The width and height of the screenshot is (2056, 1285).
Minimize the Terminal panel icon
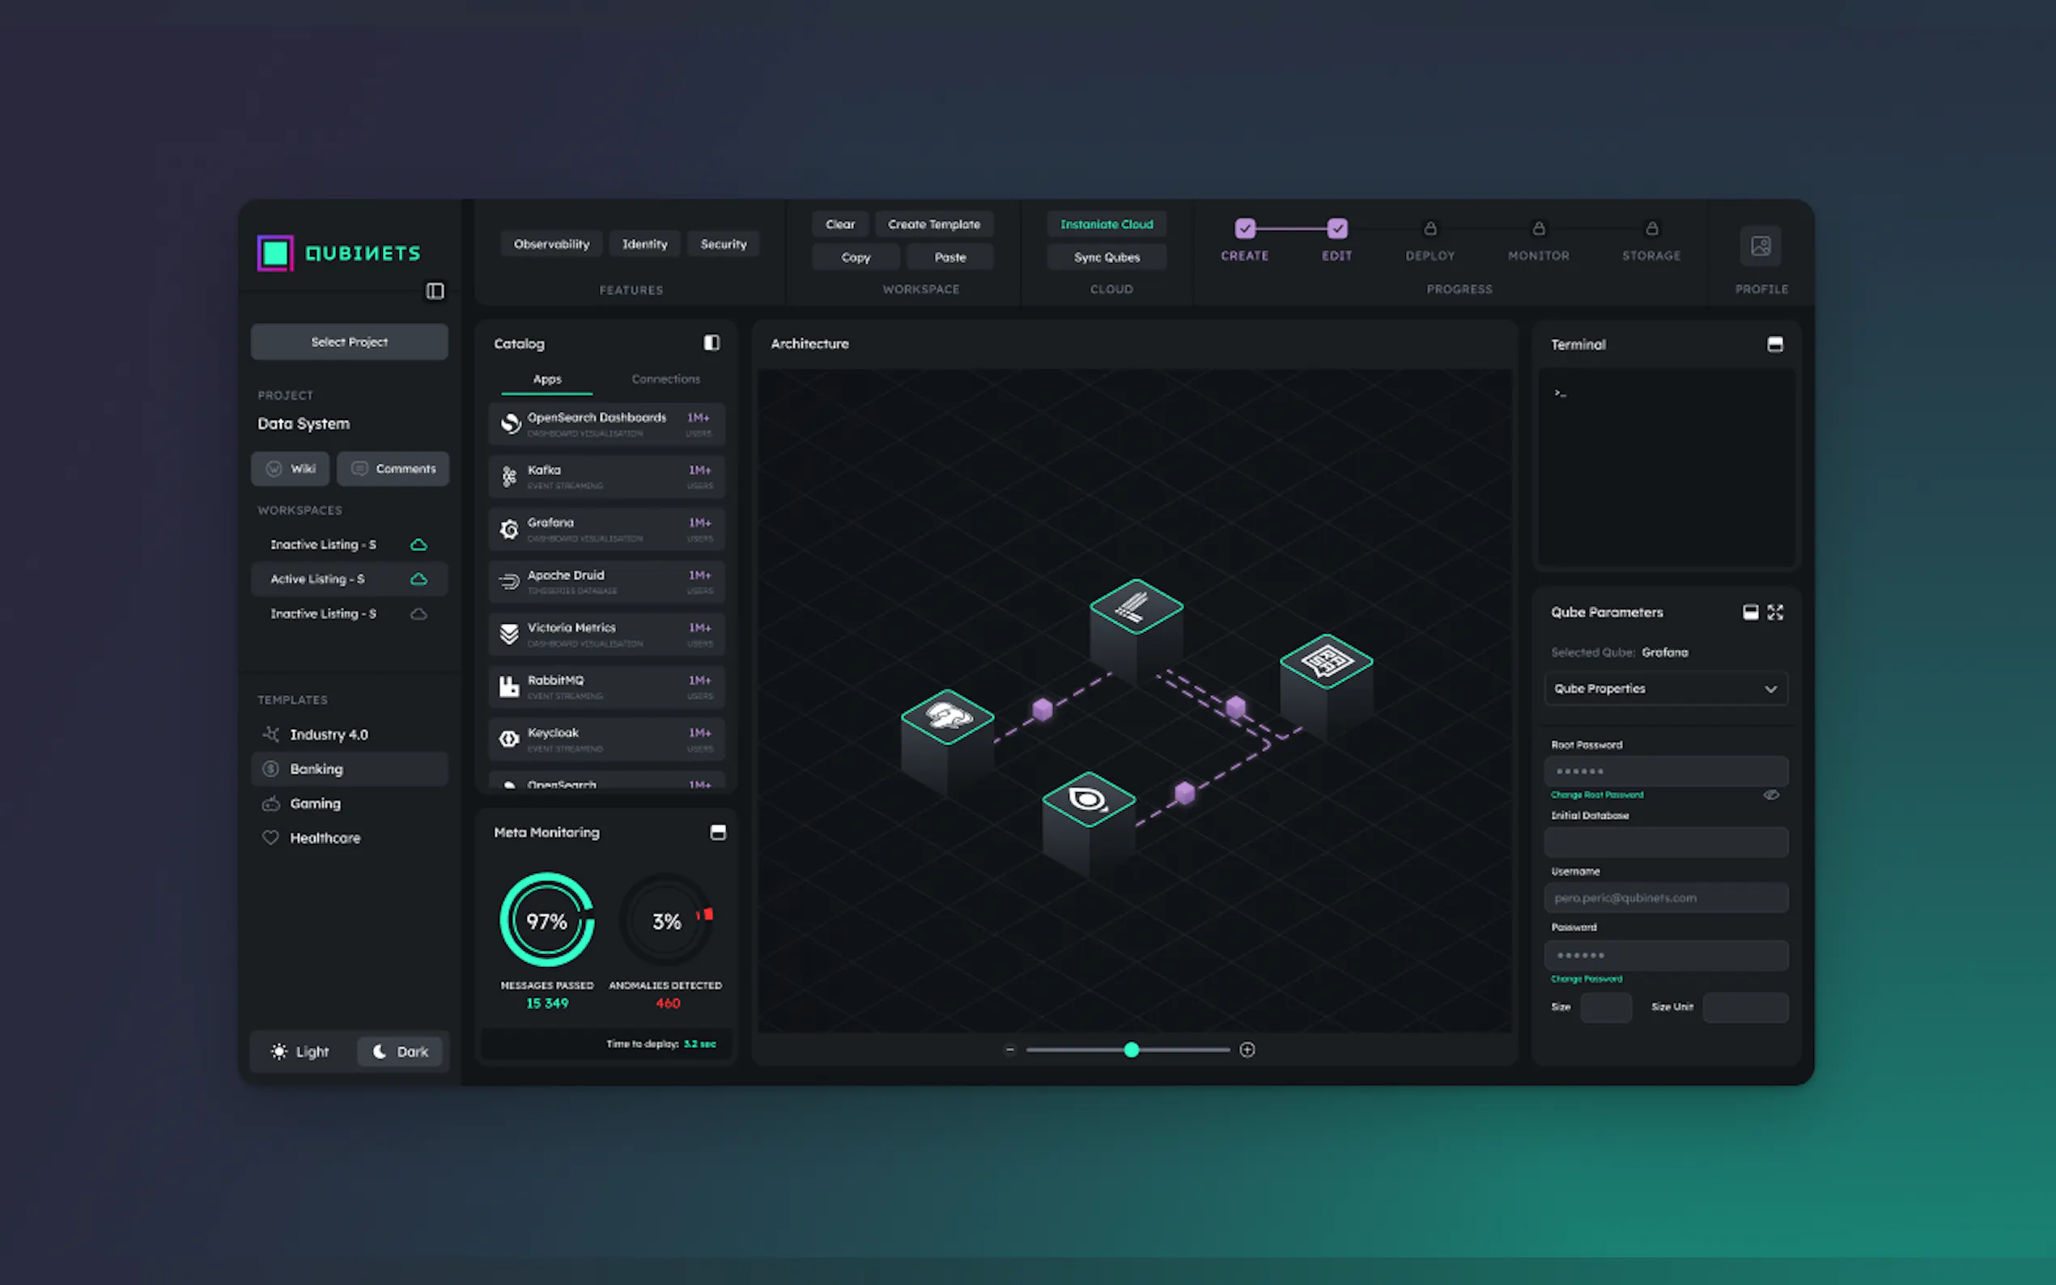pos(1774,344)
